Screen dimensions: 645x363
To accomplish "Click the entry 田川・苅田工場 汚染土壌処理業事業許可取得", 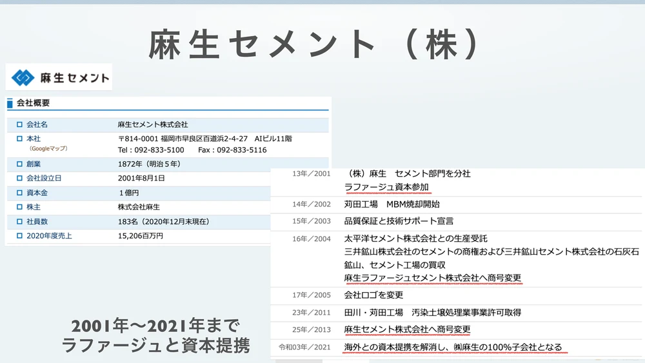I will coord(433,313).
